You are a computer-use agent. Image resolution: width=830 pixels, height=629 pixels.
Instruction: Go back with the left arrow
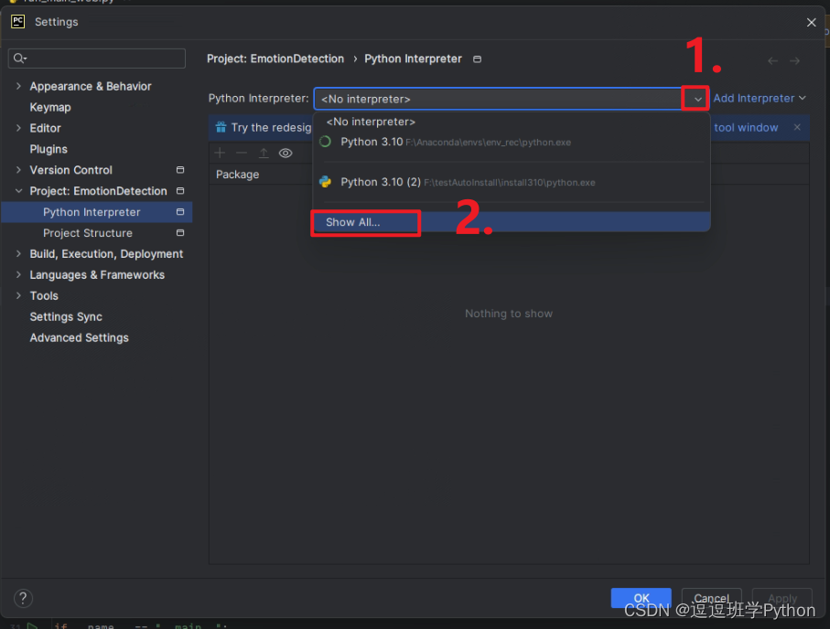[x=773, y=61]
